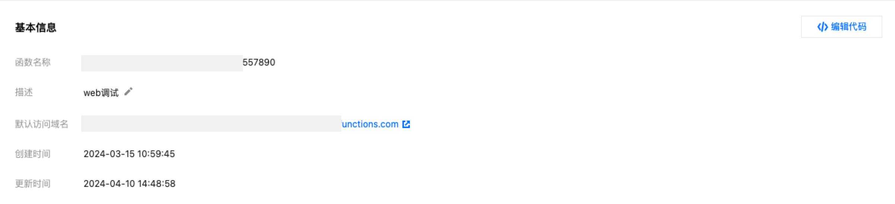
Task: Click the pencil icon to edit description
Action: click(128, 92)
